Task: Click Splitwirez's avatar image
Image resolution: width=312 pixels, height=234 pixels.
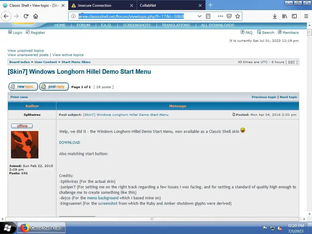Action: click(25, 145)
